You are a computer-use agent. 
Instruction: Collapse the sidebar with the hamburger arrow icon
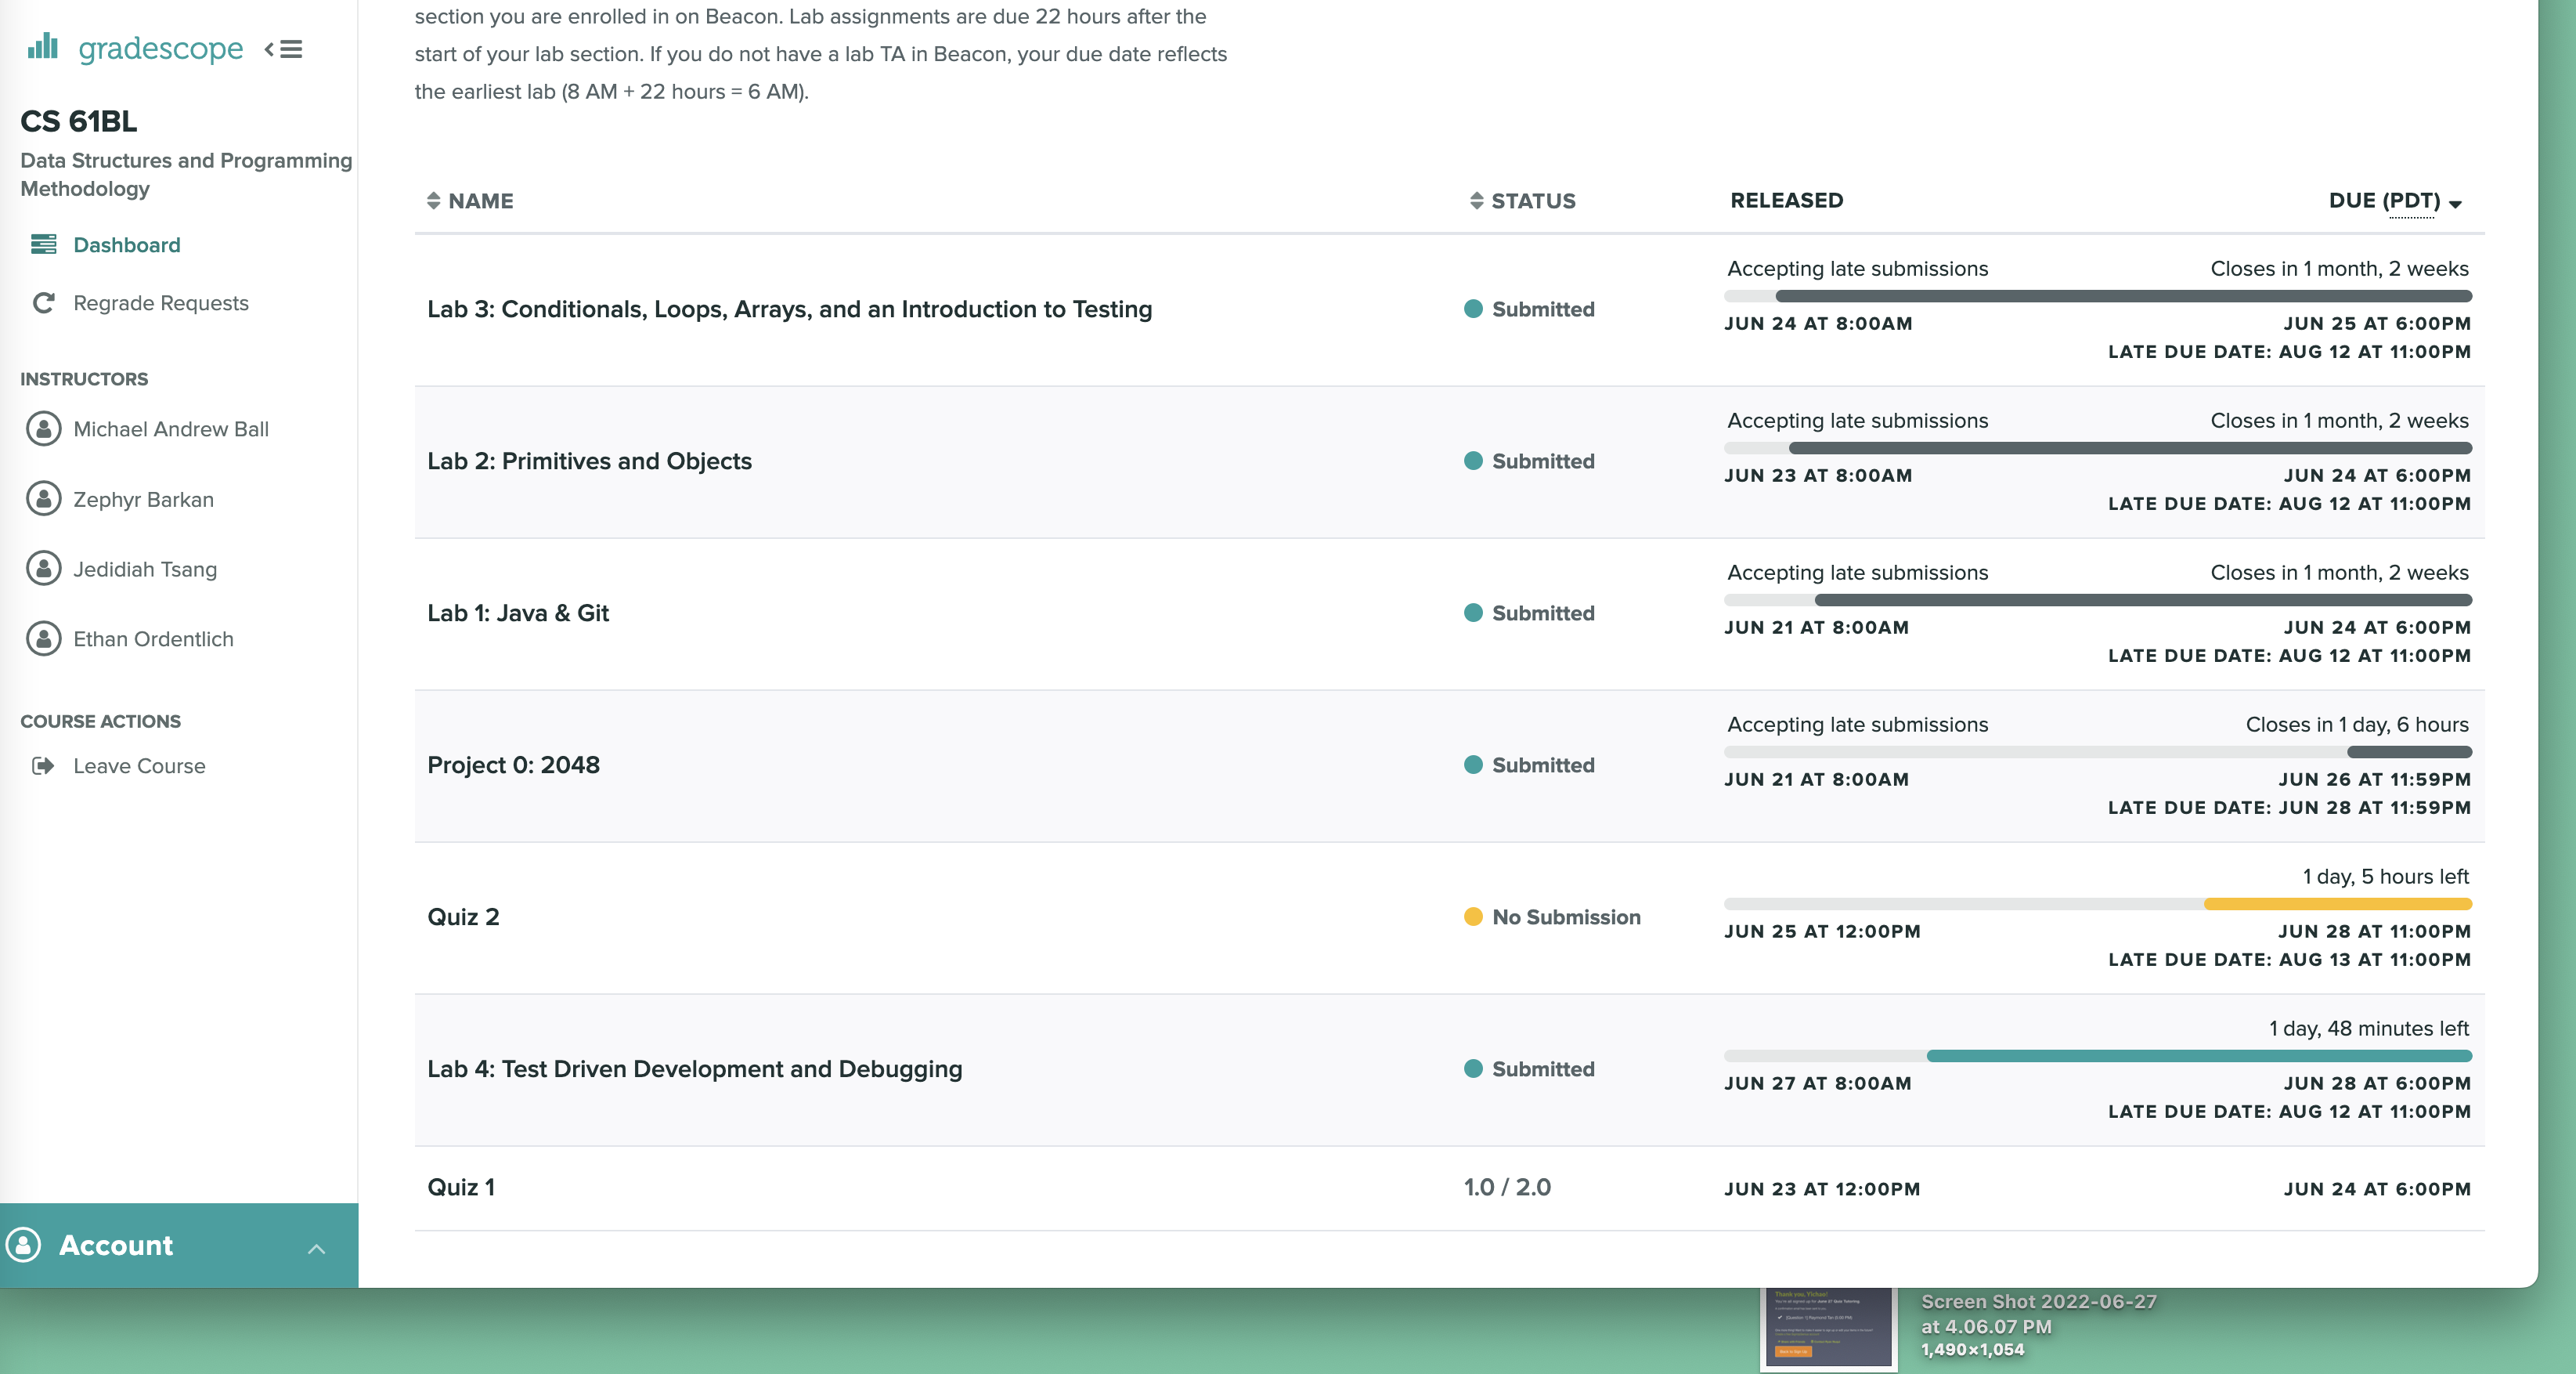(x=284, y=49)
